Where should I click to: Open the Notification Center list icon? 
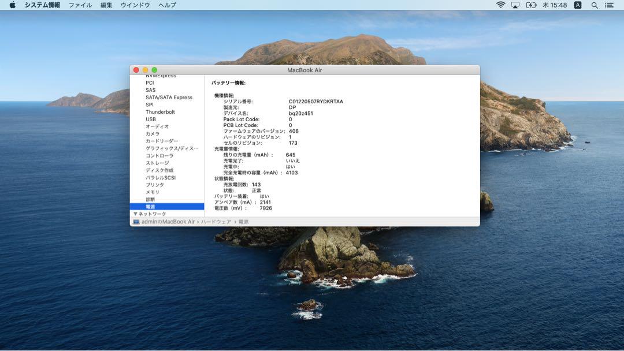pyautogui.click(x=610, y=5)
